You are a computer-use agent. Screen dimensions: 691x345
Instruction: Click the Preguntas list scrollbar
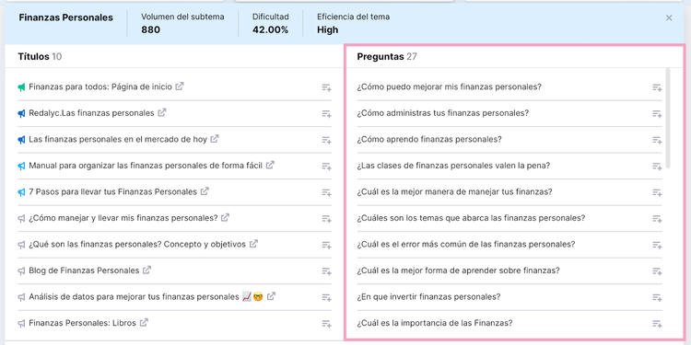[x=668, y=118]
